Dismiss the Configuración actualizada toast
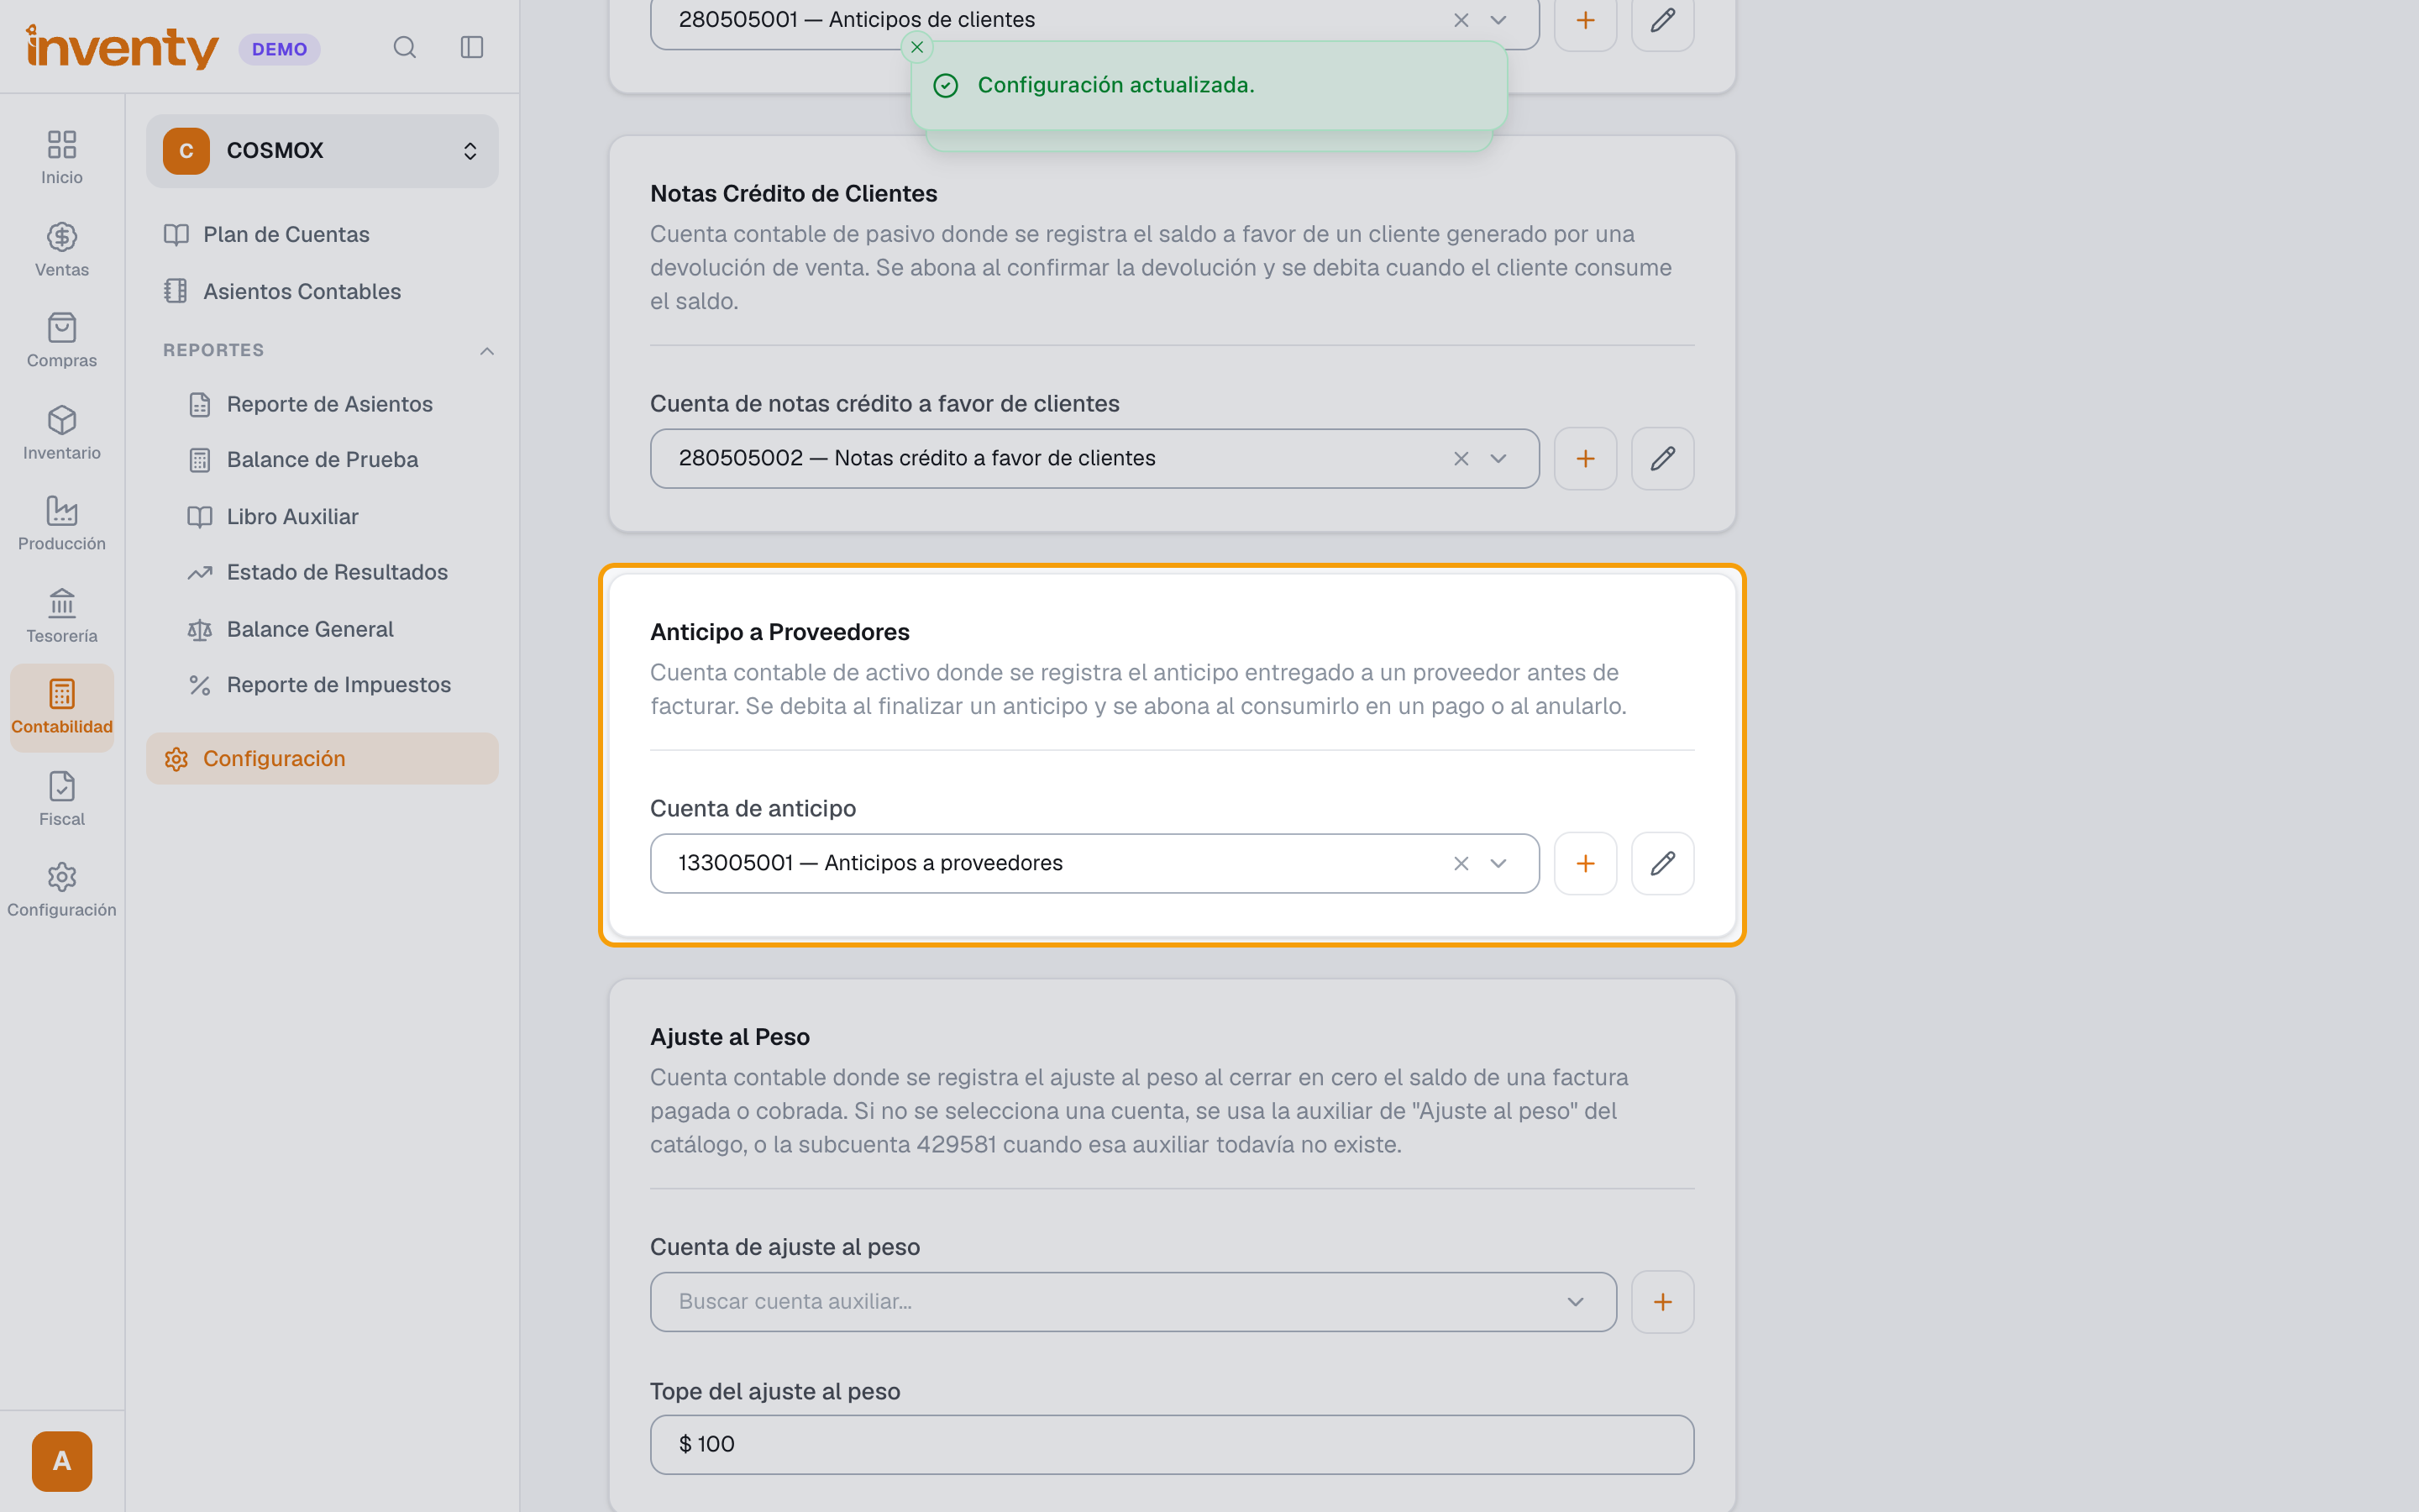2419x1512 pixels. click(916, 47)
